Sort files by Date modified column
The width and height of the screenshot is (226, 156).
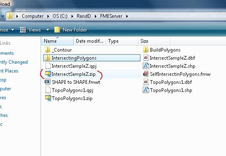coord(90,41)
